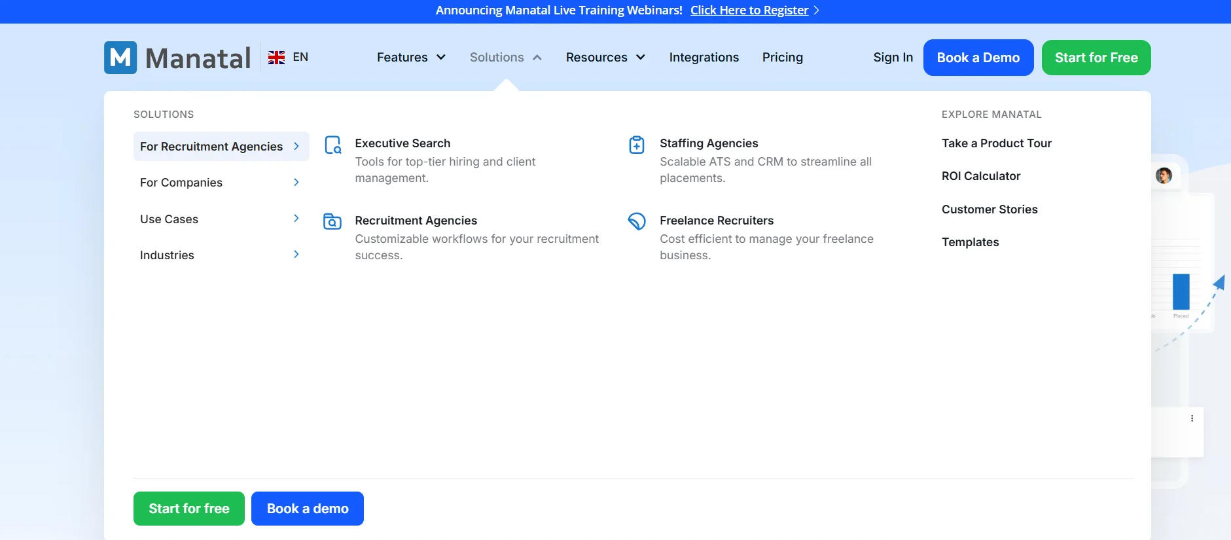
Task: Click the Freelance Recruiters icon
Action: [x=637, y=221]
